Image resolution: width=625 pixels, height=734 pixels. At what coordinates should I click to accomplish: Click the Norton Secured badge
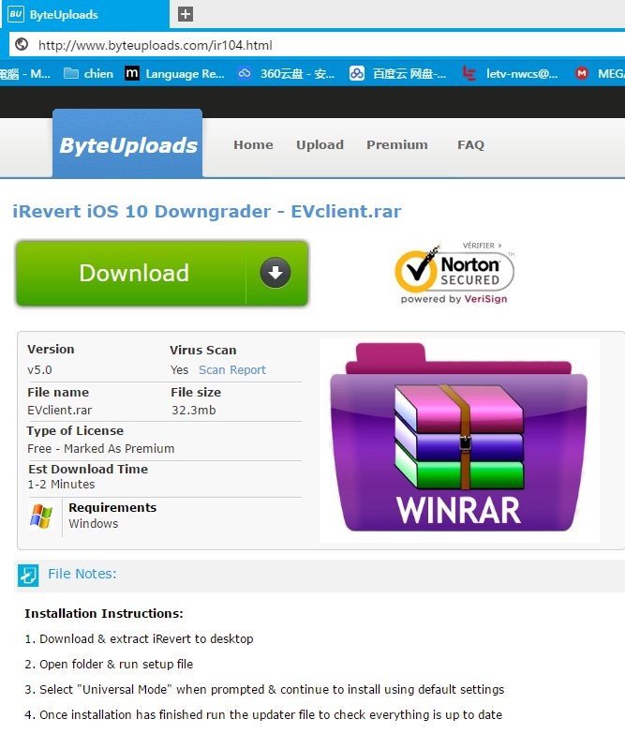[x=454, y=274]
